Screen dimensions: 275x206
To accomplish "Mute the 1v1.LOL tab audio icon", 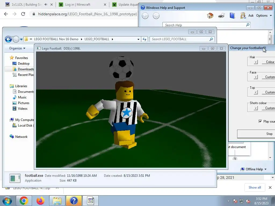I will tap(46, 5).
